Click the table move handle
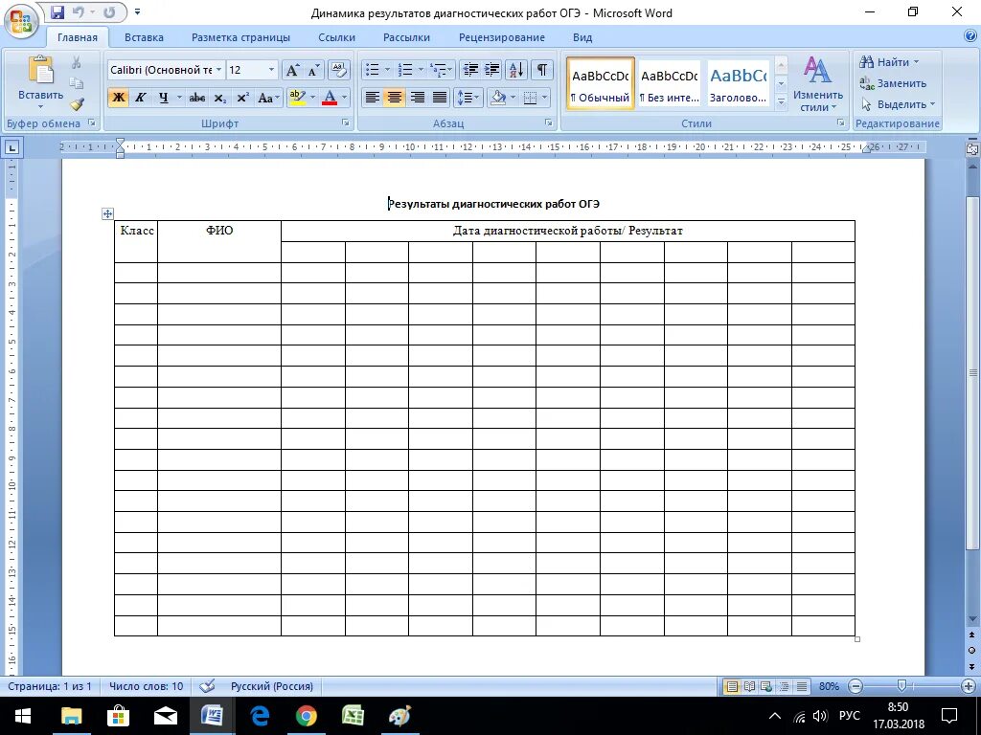Screen dimensions: 981x735 coord(107,213)
